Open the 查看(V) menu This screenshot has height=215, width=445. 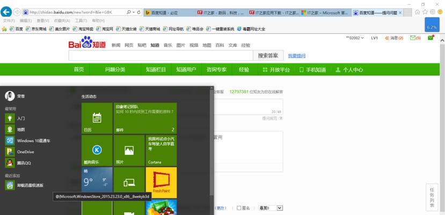(x=43, y=21)
